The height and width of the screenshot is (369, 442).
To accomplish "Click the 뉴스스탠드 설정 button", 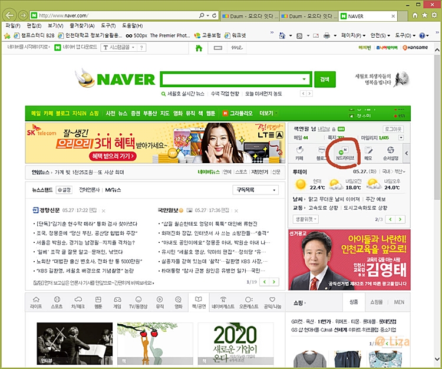I will click(x=64, y=190).
